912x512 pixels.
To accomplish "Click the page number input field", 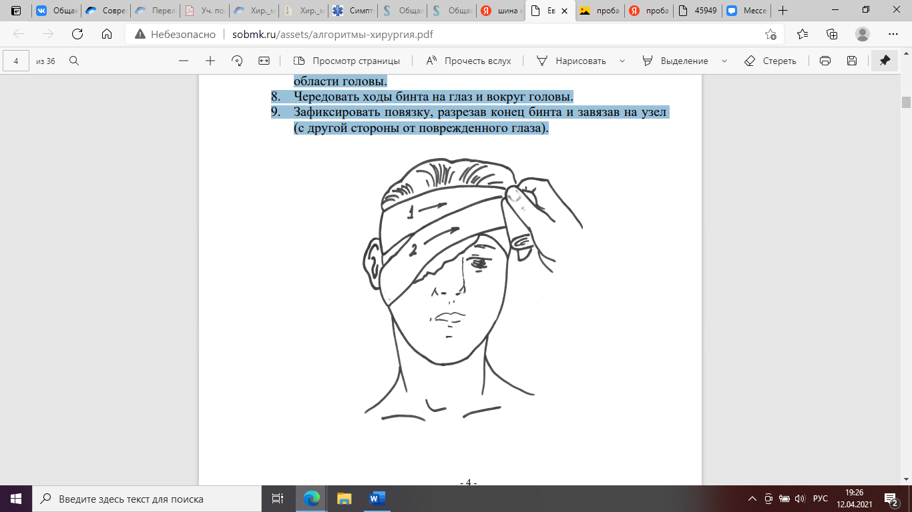I will tap(16, 61).
